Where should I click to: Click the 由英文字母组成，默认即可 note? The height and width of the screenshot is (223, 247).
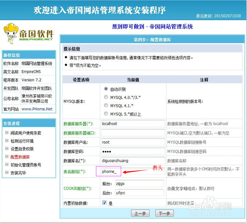coord(191,189)
